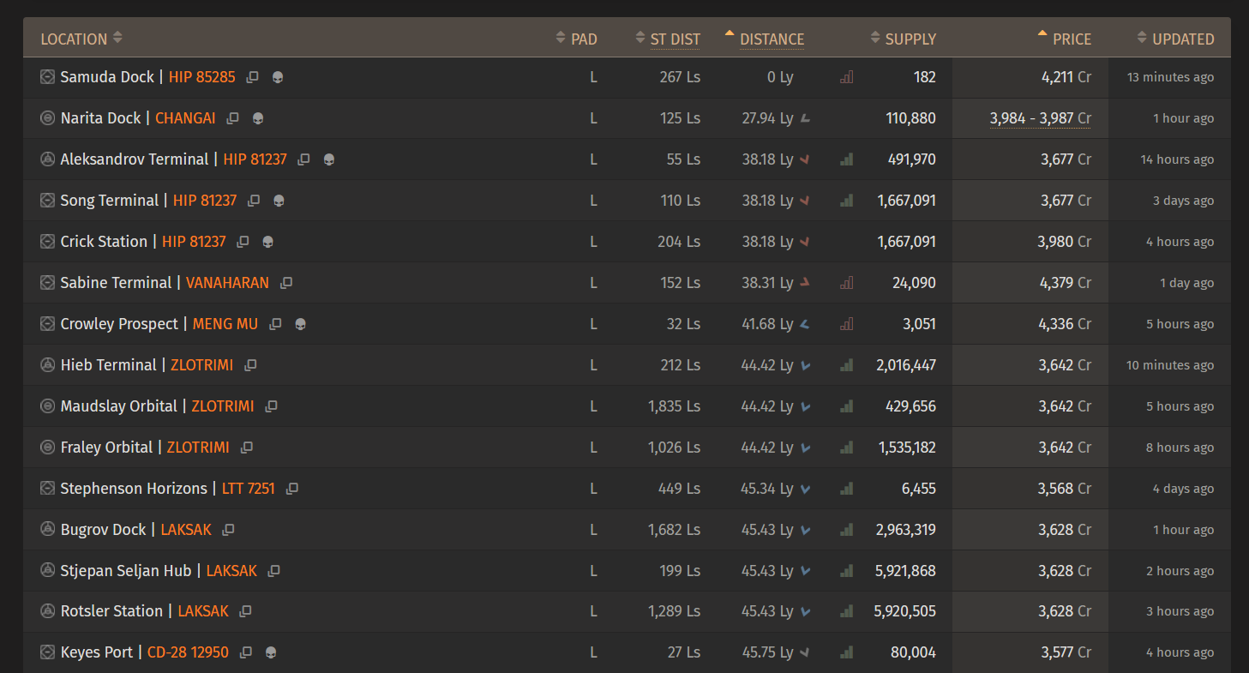Select supply value 5,921,868
Screen dimensions: 1249x673
pyautogui.click(x=904, y=571)
